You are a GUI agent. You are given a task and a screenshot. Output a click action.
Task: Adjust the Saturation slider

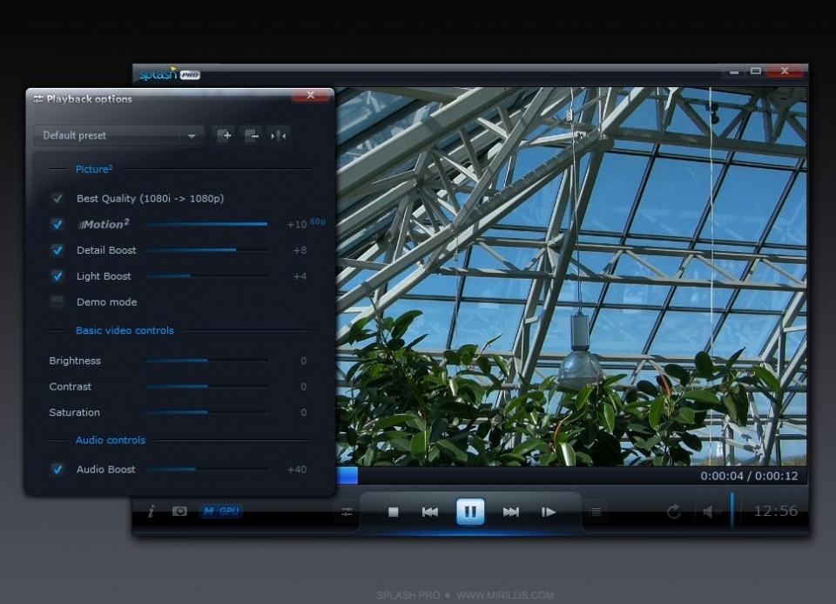click(x=207, y=412)
